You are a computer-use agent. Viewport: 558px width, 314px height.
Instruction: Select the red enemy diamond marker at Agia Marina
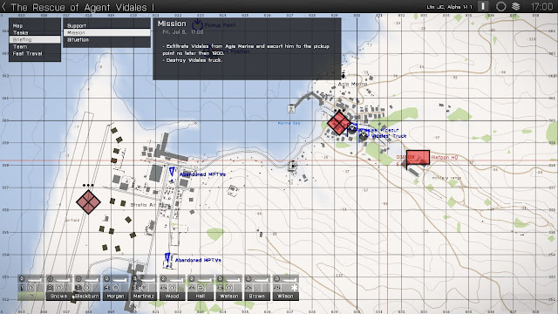click(x=339, y=123)
